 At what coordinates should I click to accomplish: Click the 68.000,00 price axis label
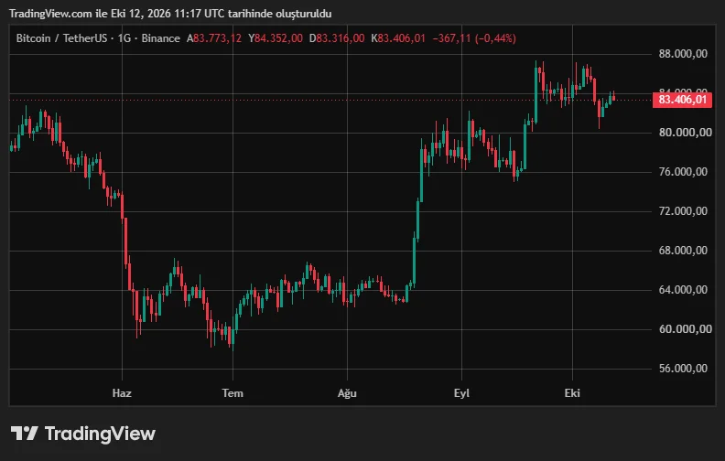(x=683, y=251)
